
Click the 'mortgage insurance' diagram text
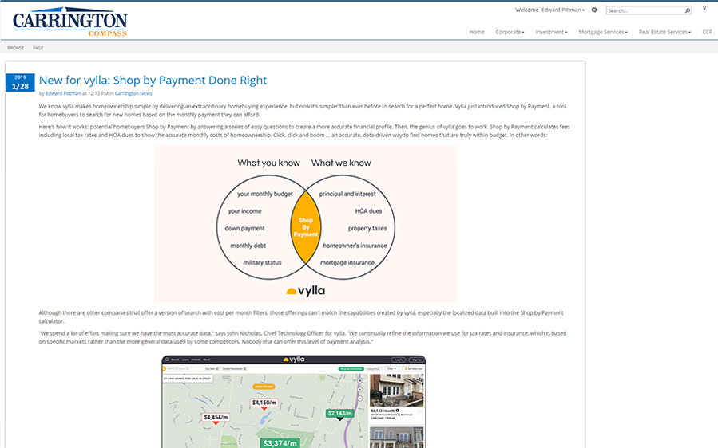pos(347,263)
